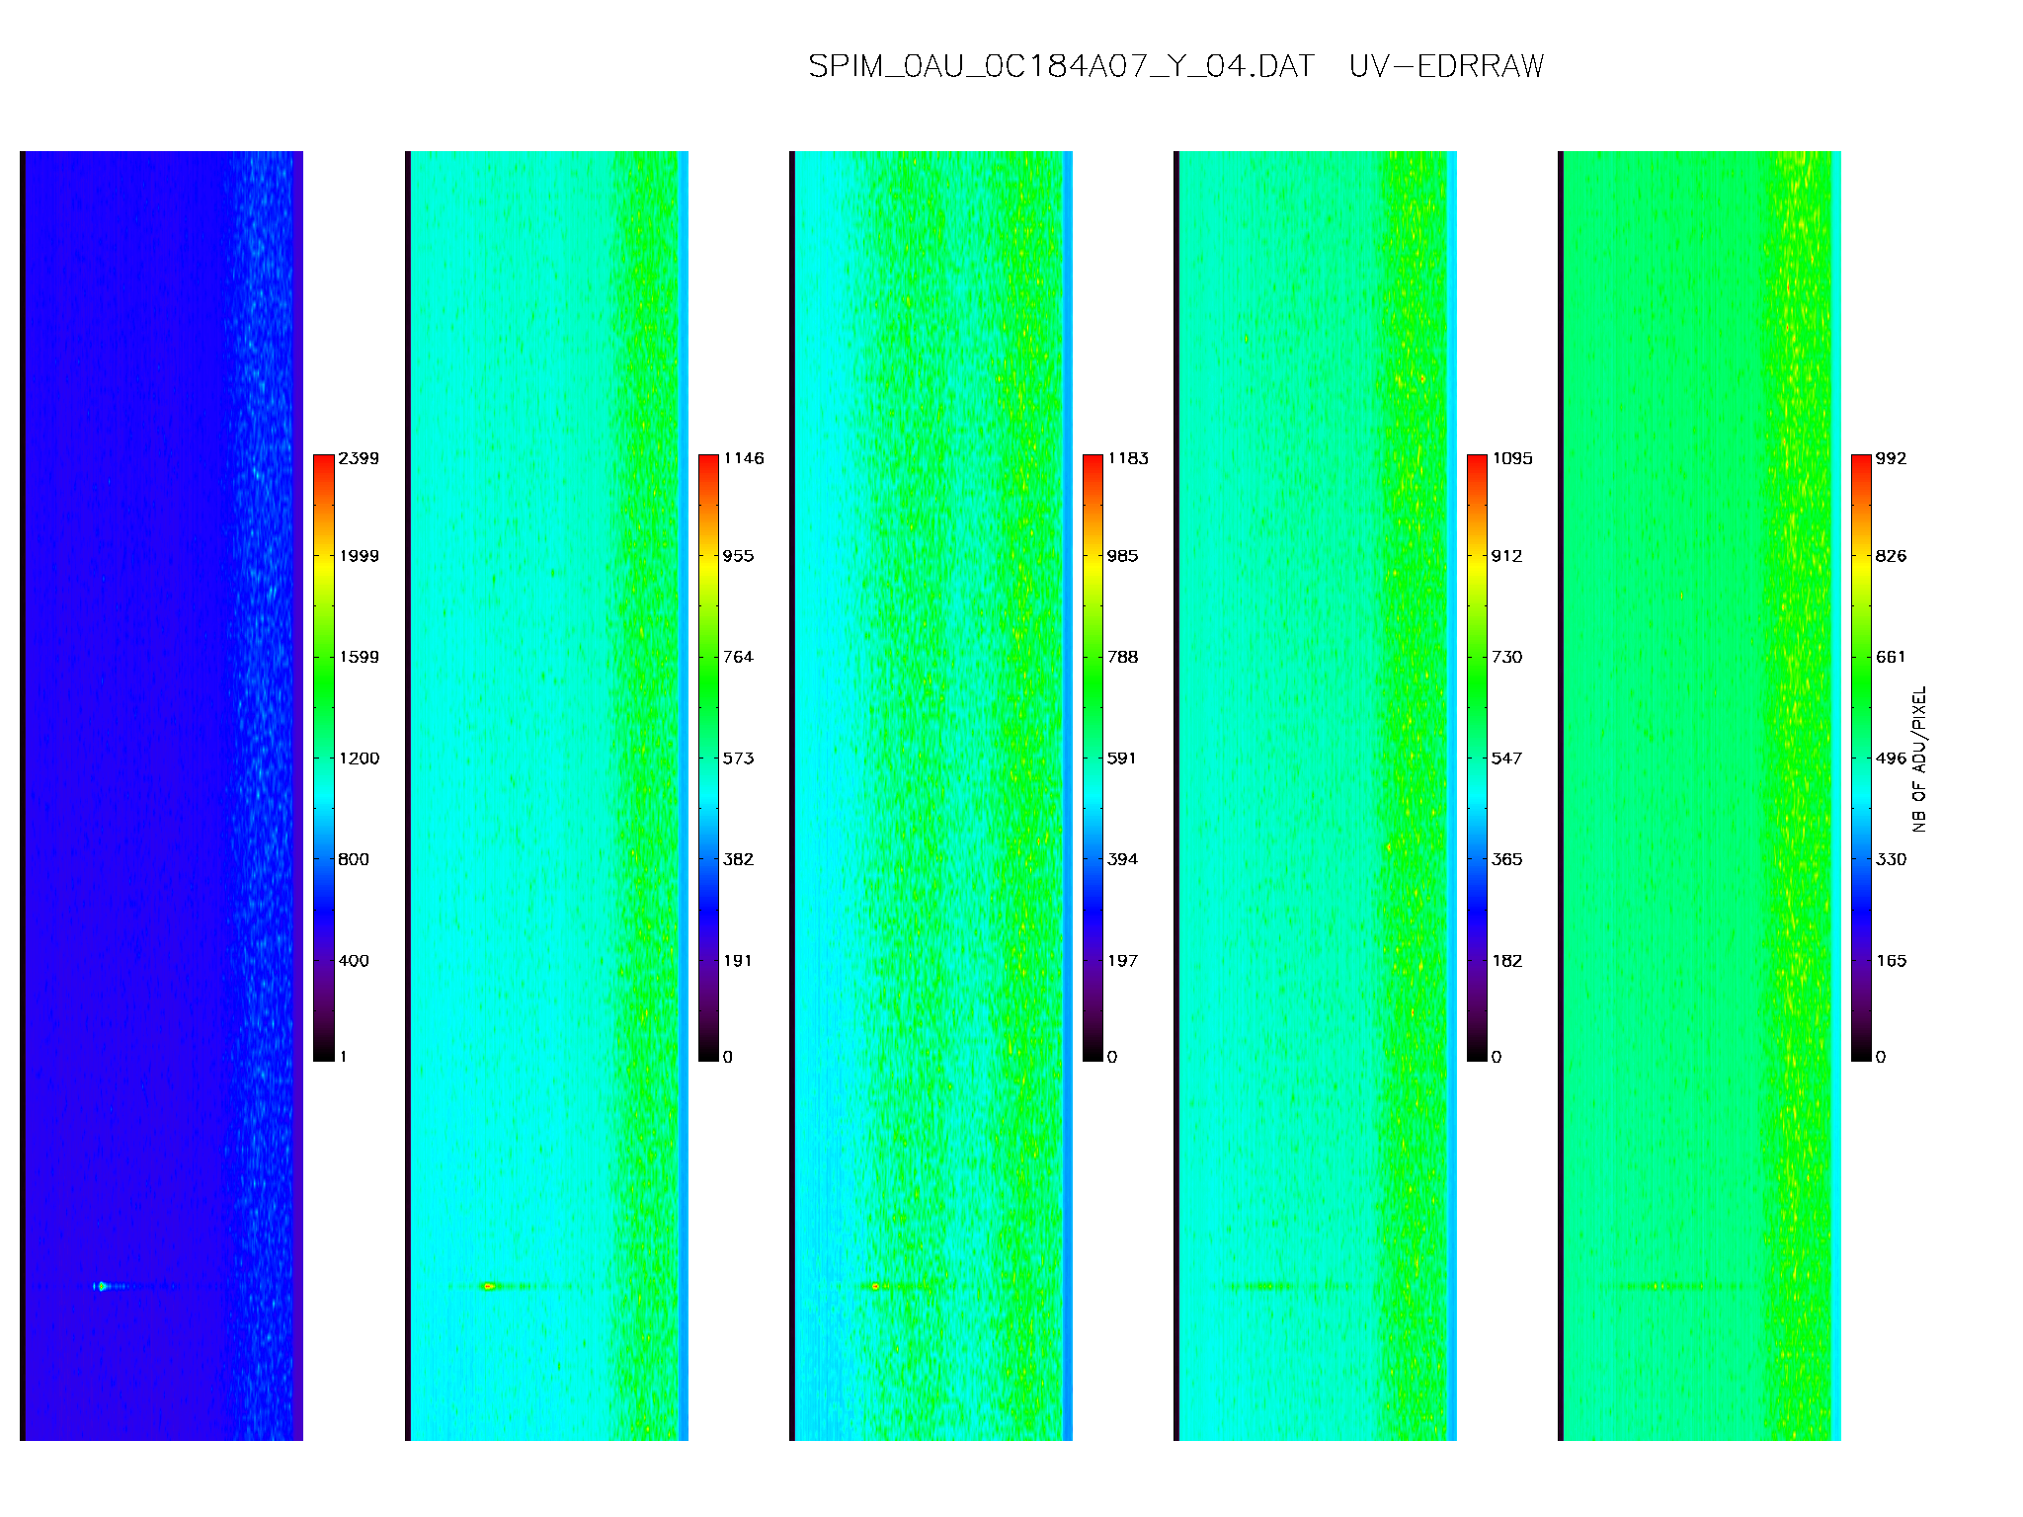Image resolution: width=2023 pixels, height=1517 pixels.
Task: Click the 2399 maximum label of first bar
Action: (359, 458)
